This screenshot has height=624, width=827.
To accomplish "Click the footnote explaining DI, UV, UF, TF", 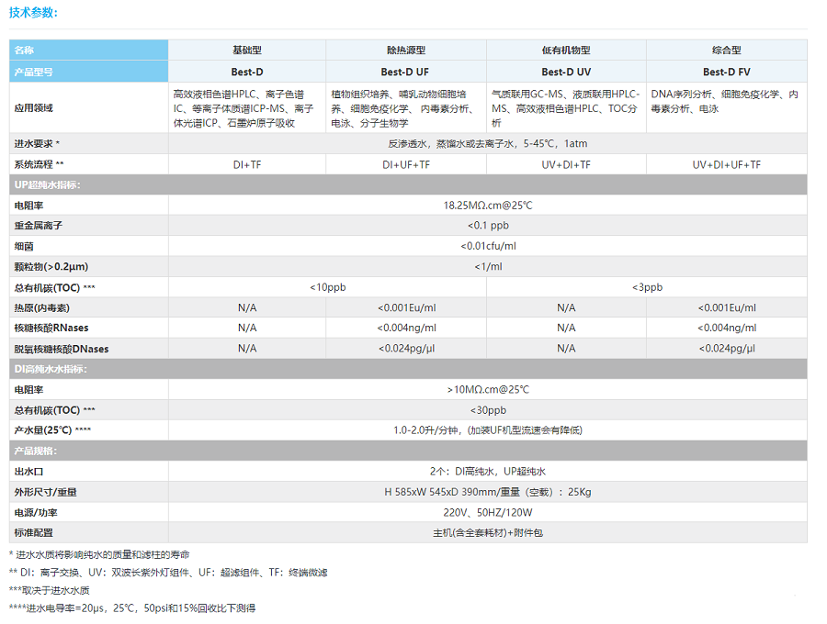I will pos(168,573).
